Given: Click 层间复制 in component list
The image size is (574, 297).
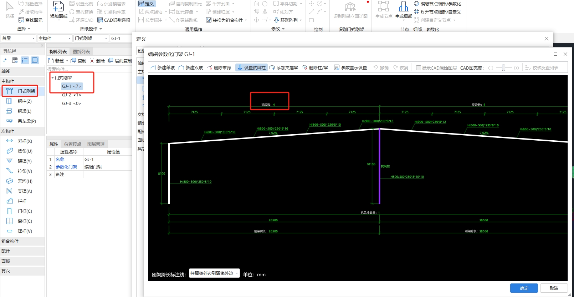Looking at the screenshot, I should [x=120, y=61].
